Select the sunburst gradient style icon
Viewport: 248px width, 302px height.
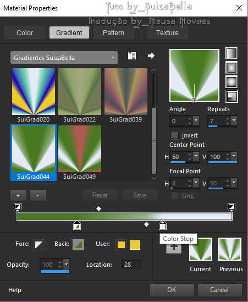coord(232,82)
